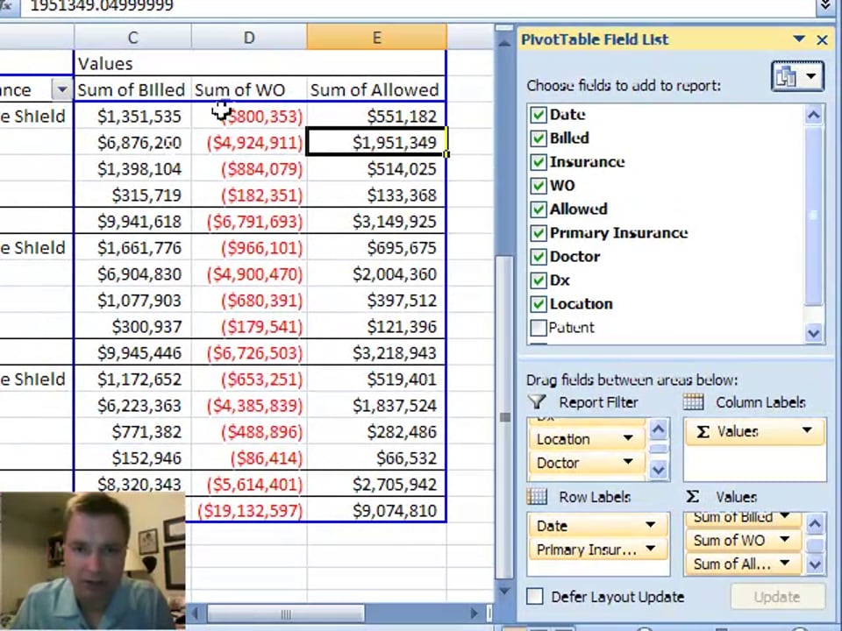This screenshot has height=631, width=842.
Task: Uncheck the WO field checkbox
Action: point(538,186)
